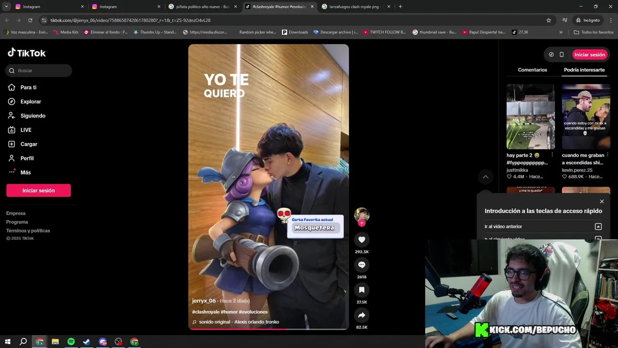Open the Todos los favoritos folder
Image resolution: width=618 pixels, height=348 pixels.
click(593, 32)
